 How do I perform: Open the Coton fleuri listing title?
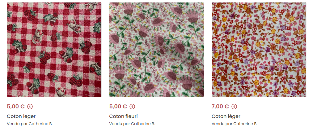pyautogui.click(x=123, y=116)
